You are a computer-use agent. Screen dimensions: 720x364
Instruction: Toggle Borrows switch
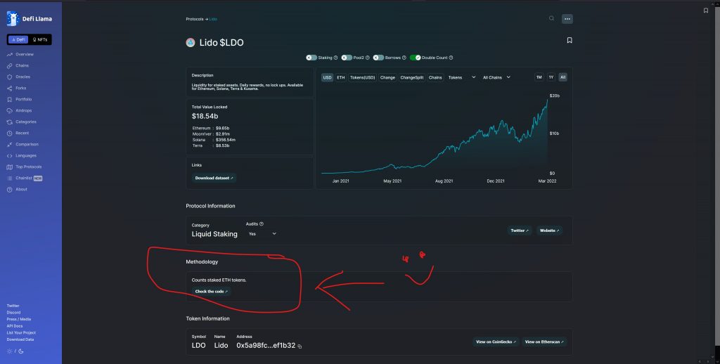(378, 58)
